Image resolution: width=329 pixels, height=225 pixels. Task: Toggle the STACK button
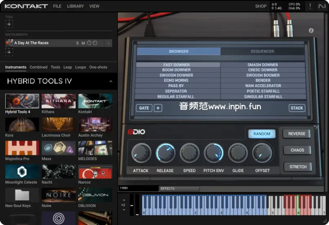point(297,108)
